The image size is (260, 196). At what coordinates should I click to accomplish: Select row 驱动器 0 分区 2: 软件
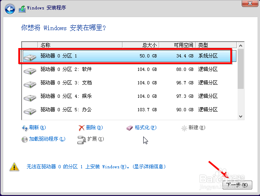pos(129,69)
